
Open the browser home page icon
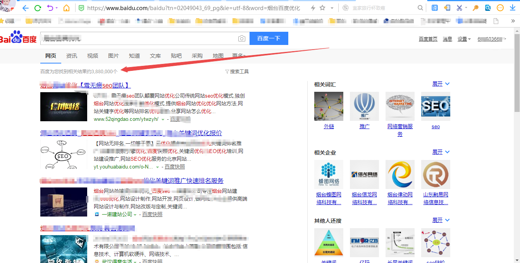67,8
